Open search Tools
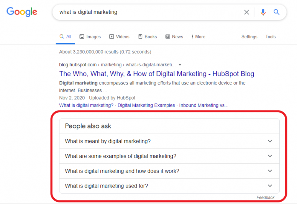Image resolution: width=297 pixels, height=204 pixels. (271, 36)
